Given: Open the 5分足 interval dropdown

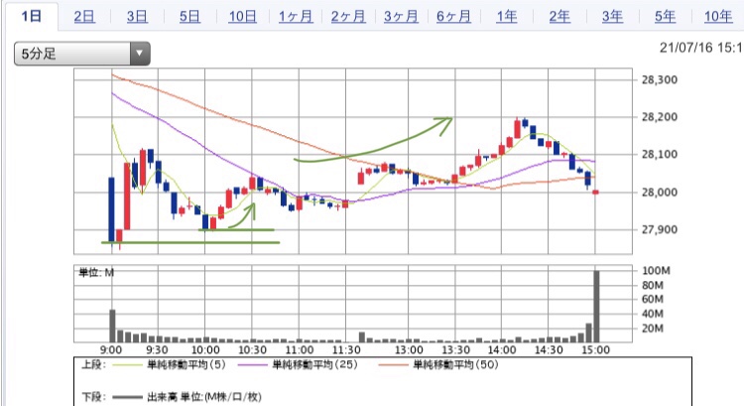Looking at the screenshot, I should (x=82, y=54).
